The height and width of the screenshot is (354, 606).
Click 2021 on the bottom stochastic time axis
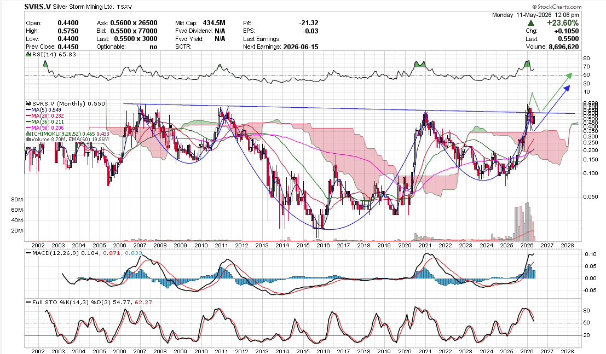coord(425,351)
